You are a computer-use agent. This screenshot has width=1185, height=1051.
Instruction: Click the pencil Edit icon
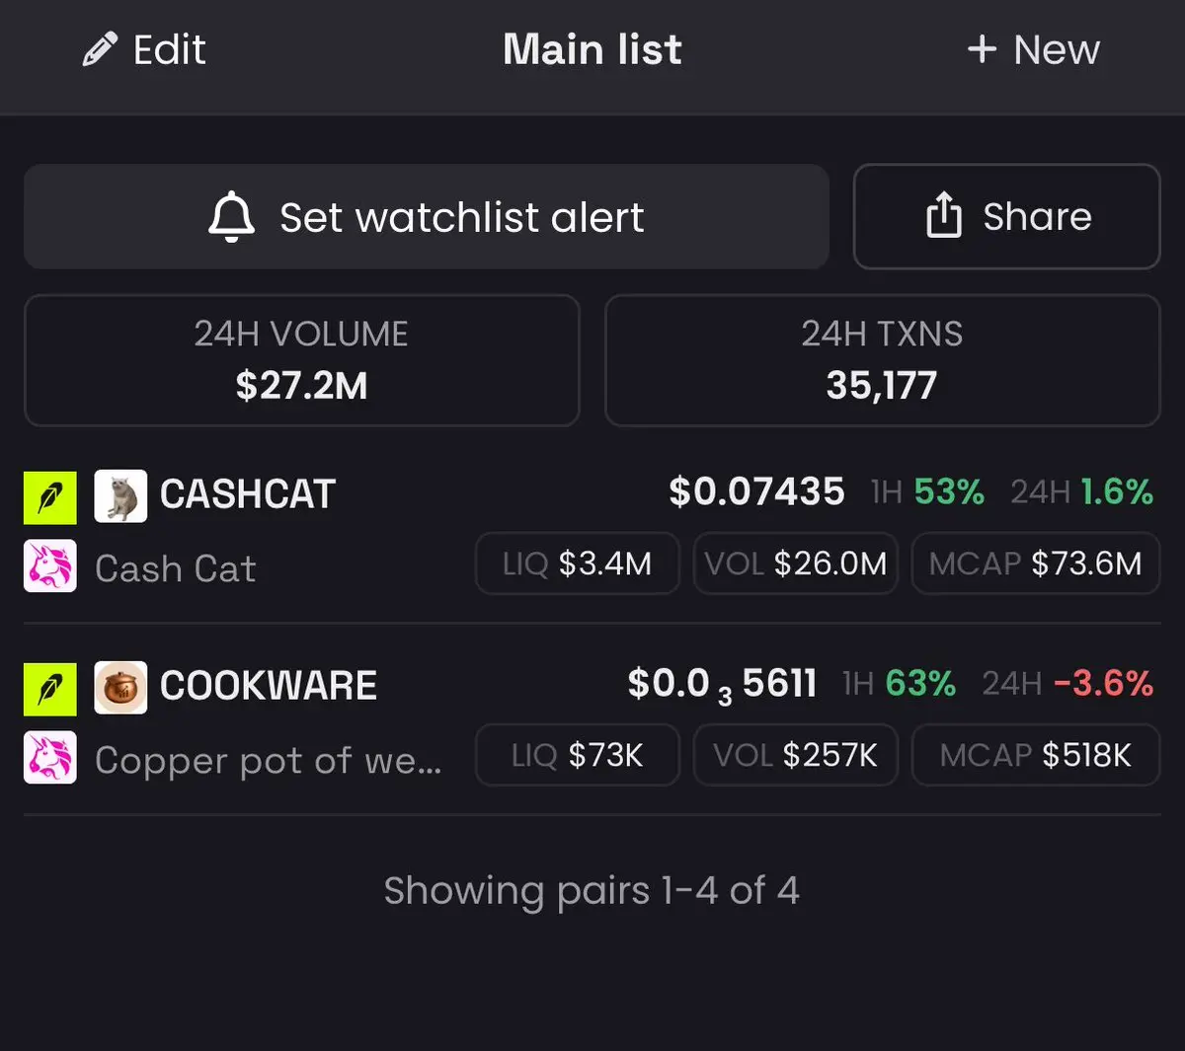pyautogui.click(x=100, y=49)
